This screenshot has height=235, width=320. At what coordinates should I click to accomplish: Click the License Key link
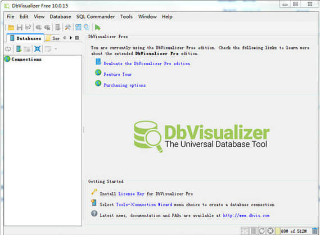(x=131, y=194)
